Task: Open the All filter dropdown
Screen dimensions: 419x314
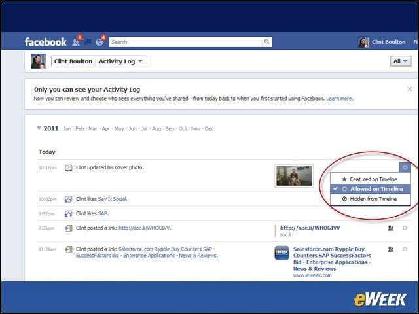Action: tap(401, 61)
